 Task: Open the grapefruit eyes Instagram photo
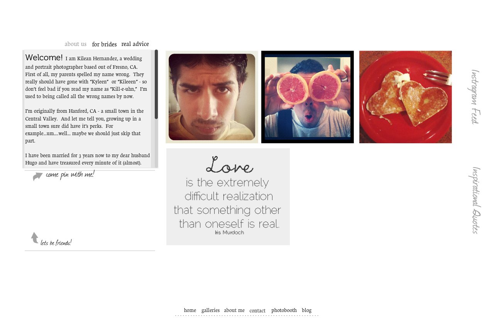tap(308, 97)
